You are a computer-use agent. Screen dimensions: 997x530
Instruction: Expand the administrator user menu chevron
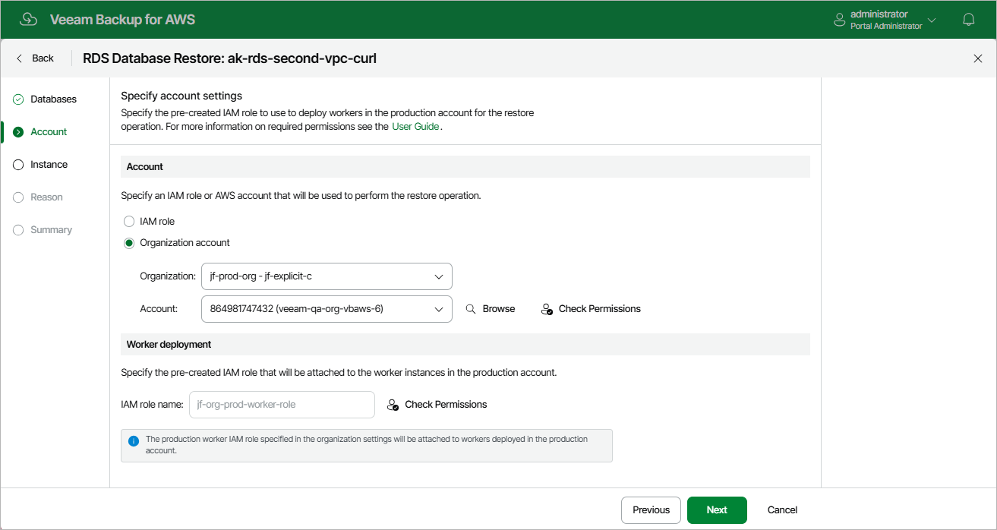pyautogui.click(x=932, y=20)
